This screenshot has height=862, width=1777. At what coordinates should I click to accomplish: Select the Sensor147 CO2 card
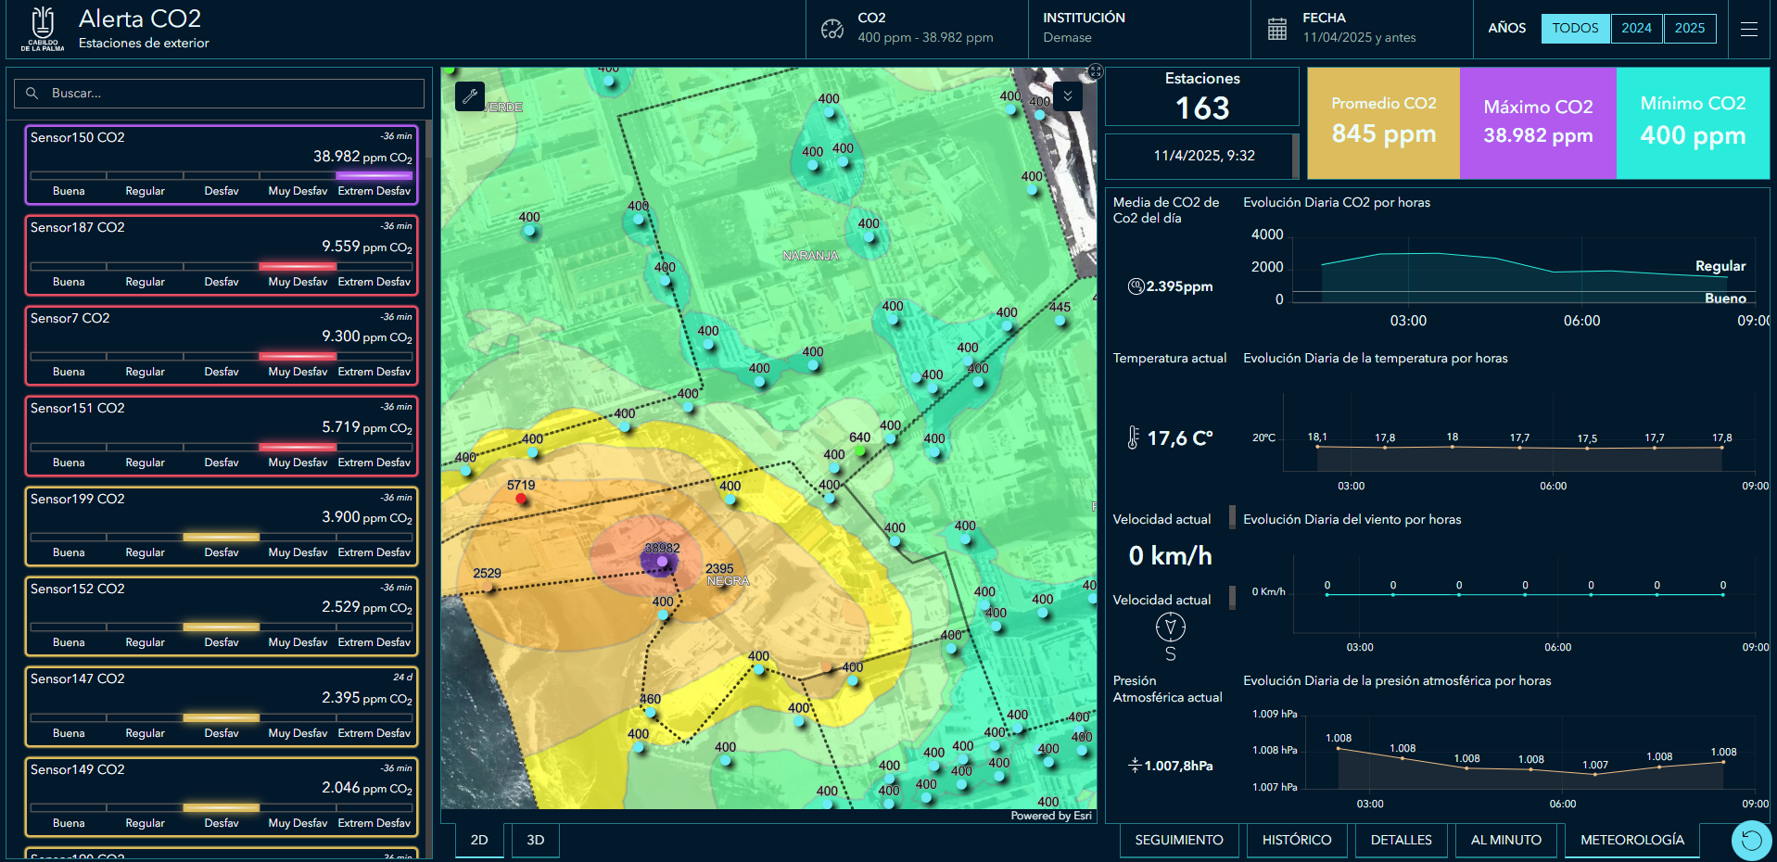click(221, 706)
